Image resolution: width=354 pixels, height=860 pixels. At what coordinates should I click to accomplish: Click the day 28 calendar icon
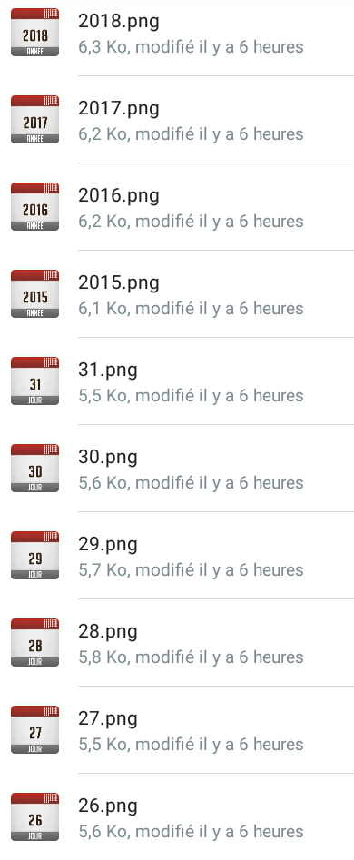click(x=34, y=643)
